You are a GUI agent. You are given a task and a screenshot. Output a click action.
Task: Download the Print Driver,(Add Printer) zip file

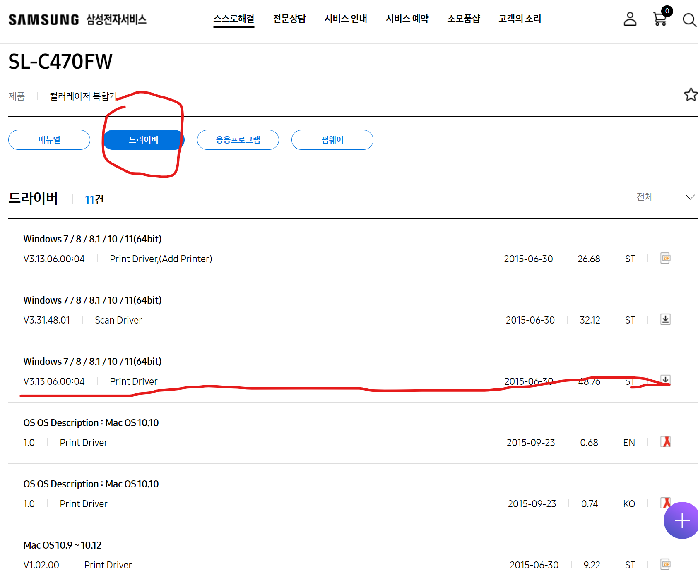(x=665, y=258)
